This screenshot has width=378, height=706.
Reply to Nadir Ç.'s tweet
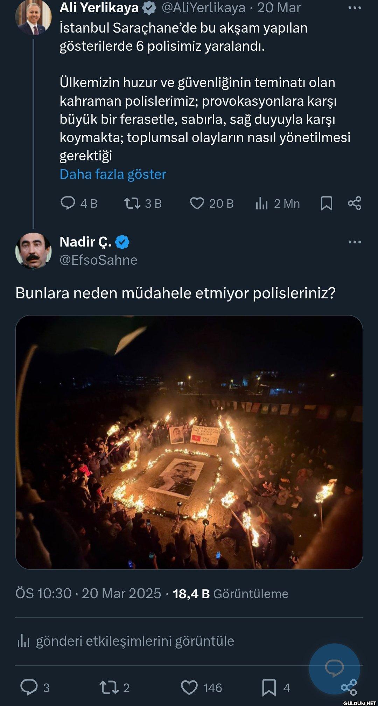tap(29, 687)
